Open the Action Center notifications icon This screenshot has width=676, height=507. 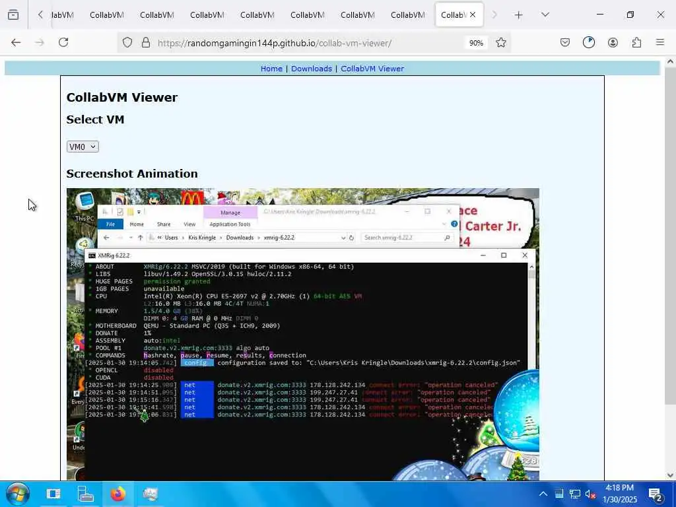point(656,494)
